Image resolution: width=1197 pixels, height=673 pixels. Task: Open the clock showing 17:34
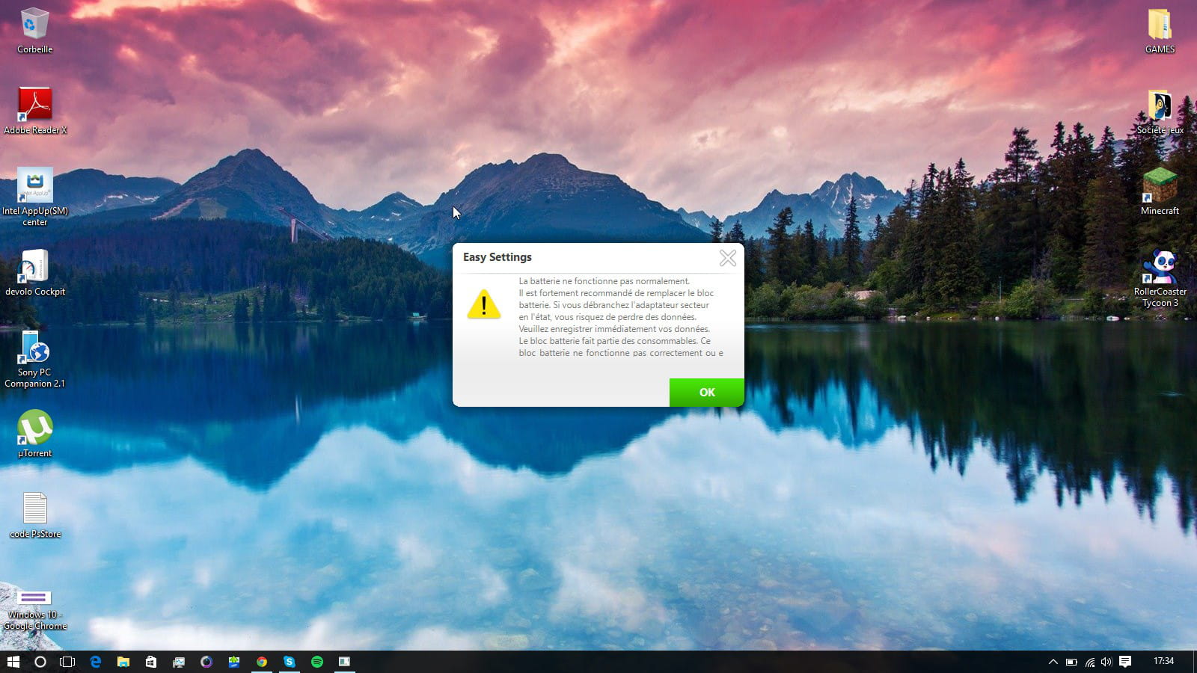pyautogui.click(x=1163, y=661)
